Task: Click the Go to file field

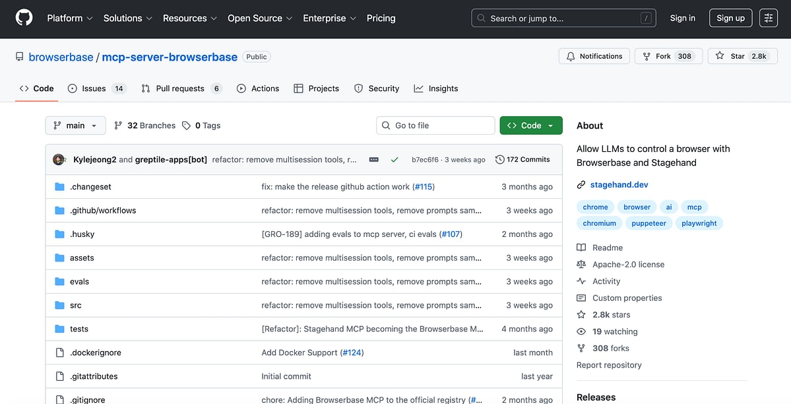Action: click(x=435, y=125)
